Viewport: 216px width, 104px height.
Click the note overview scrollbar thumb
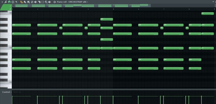click(x=83, y=6)
